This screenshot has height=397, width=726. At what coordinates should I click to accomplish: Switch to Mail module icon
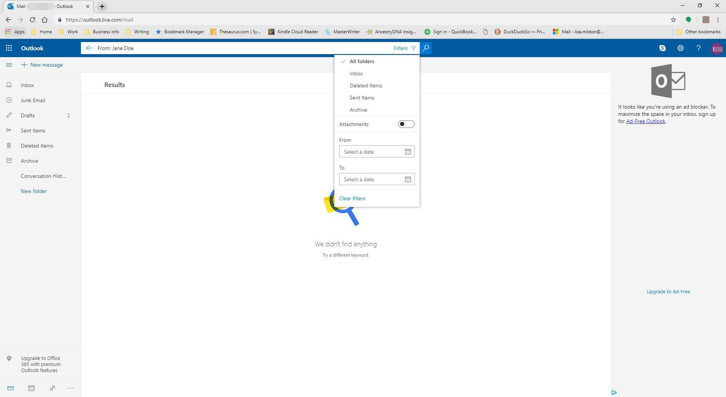coord(10,388)
